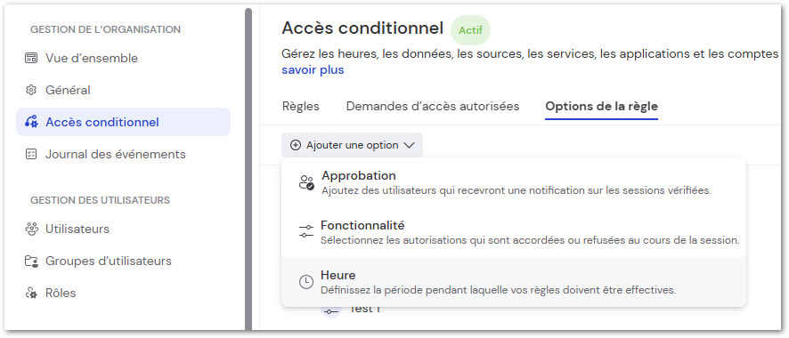Click the Heure clock icon
789x338 pixels.
[306, 282]
